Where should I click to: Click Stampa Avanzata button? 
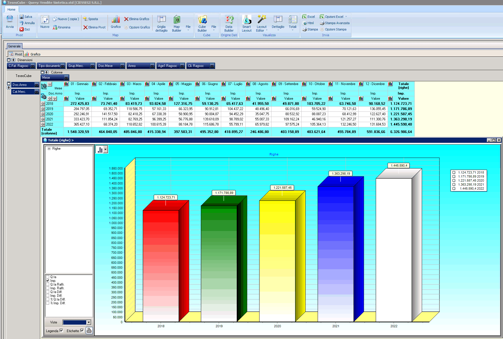click(335, 23)
